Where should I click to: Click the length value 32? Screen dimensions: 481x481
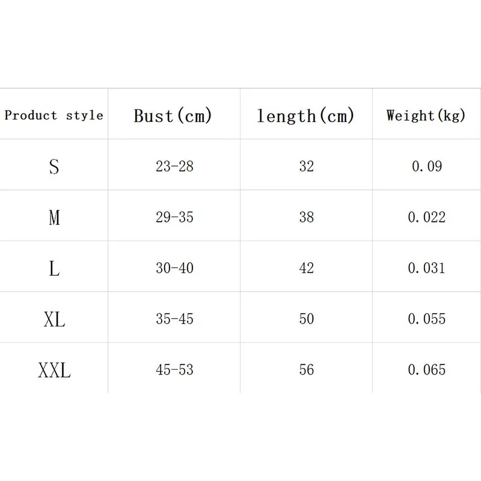pyautogui.click(x=307, y=167)
